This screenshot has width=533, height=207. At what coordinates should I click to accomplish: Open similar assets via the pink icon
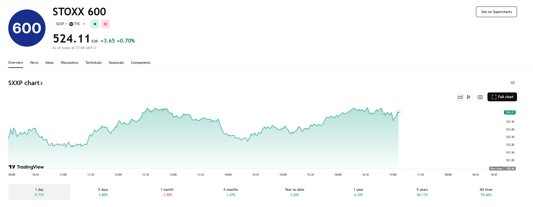coord(106,24)
